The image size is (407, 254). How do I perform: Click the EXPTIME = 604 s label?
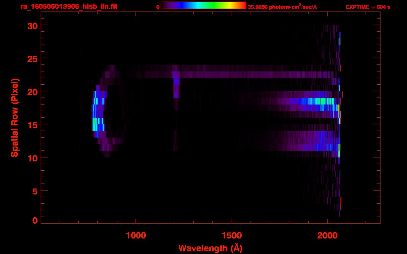(368, 7)
